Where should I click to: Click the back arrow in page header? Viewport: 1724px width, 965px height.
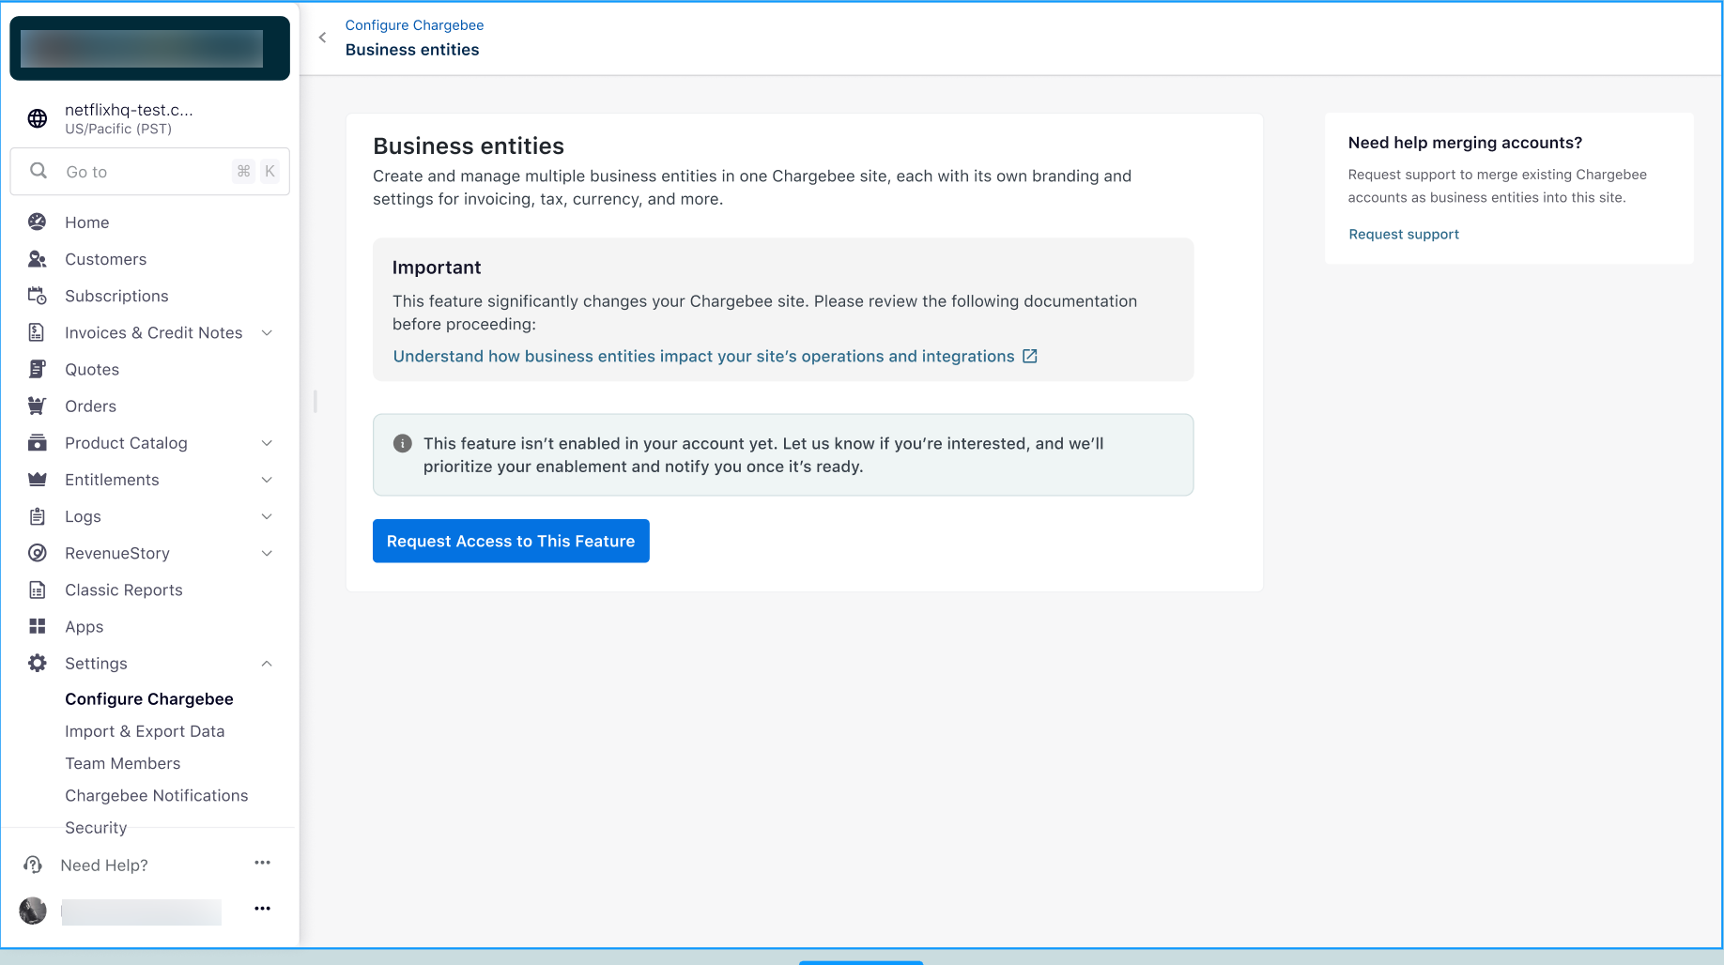point(322,38)
